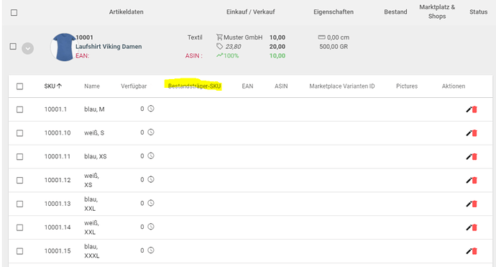Check the row 10001.15 checkbox
This screenshot has height=267, width=496.
(x=19, y=251)
